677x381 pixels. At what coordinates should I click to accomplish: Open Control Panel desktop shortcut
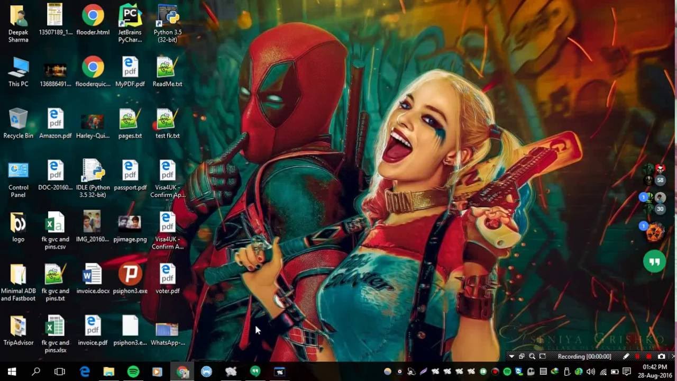tap(19, 179)
